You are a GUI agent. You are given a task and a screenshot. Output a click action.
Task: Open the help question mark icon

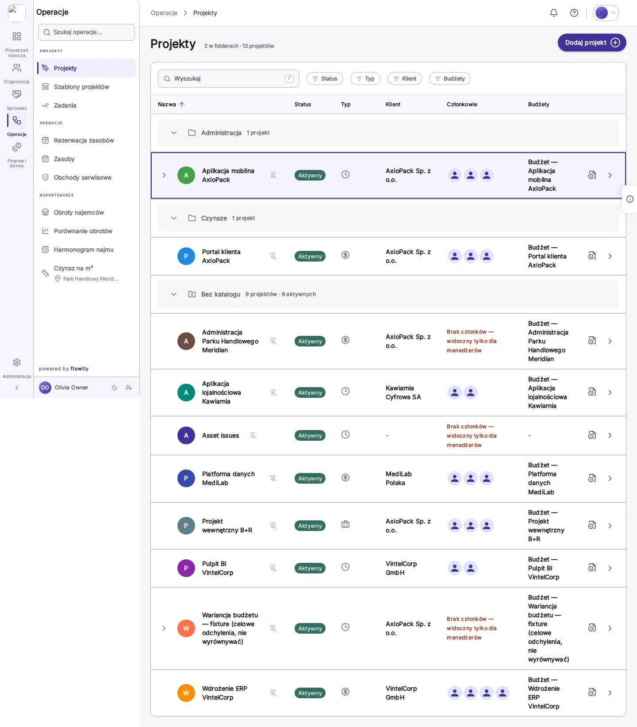(x=574, y=13)
